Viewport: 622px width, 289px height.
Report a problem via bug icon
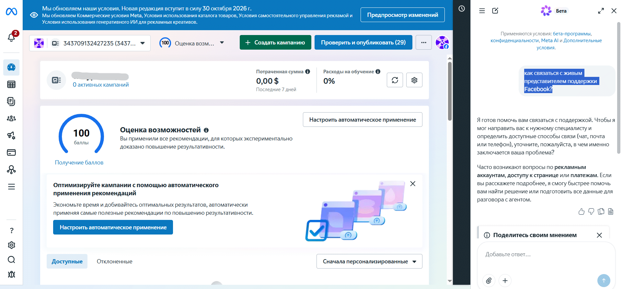pos(12,274)
